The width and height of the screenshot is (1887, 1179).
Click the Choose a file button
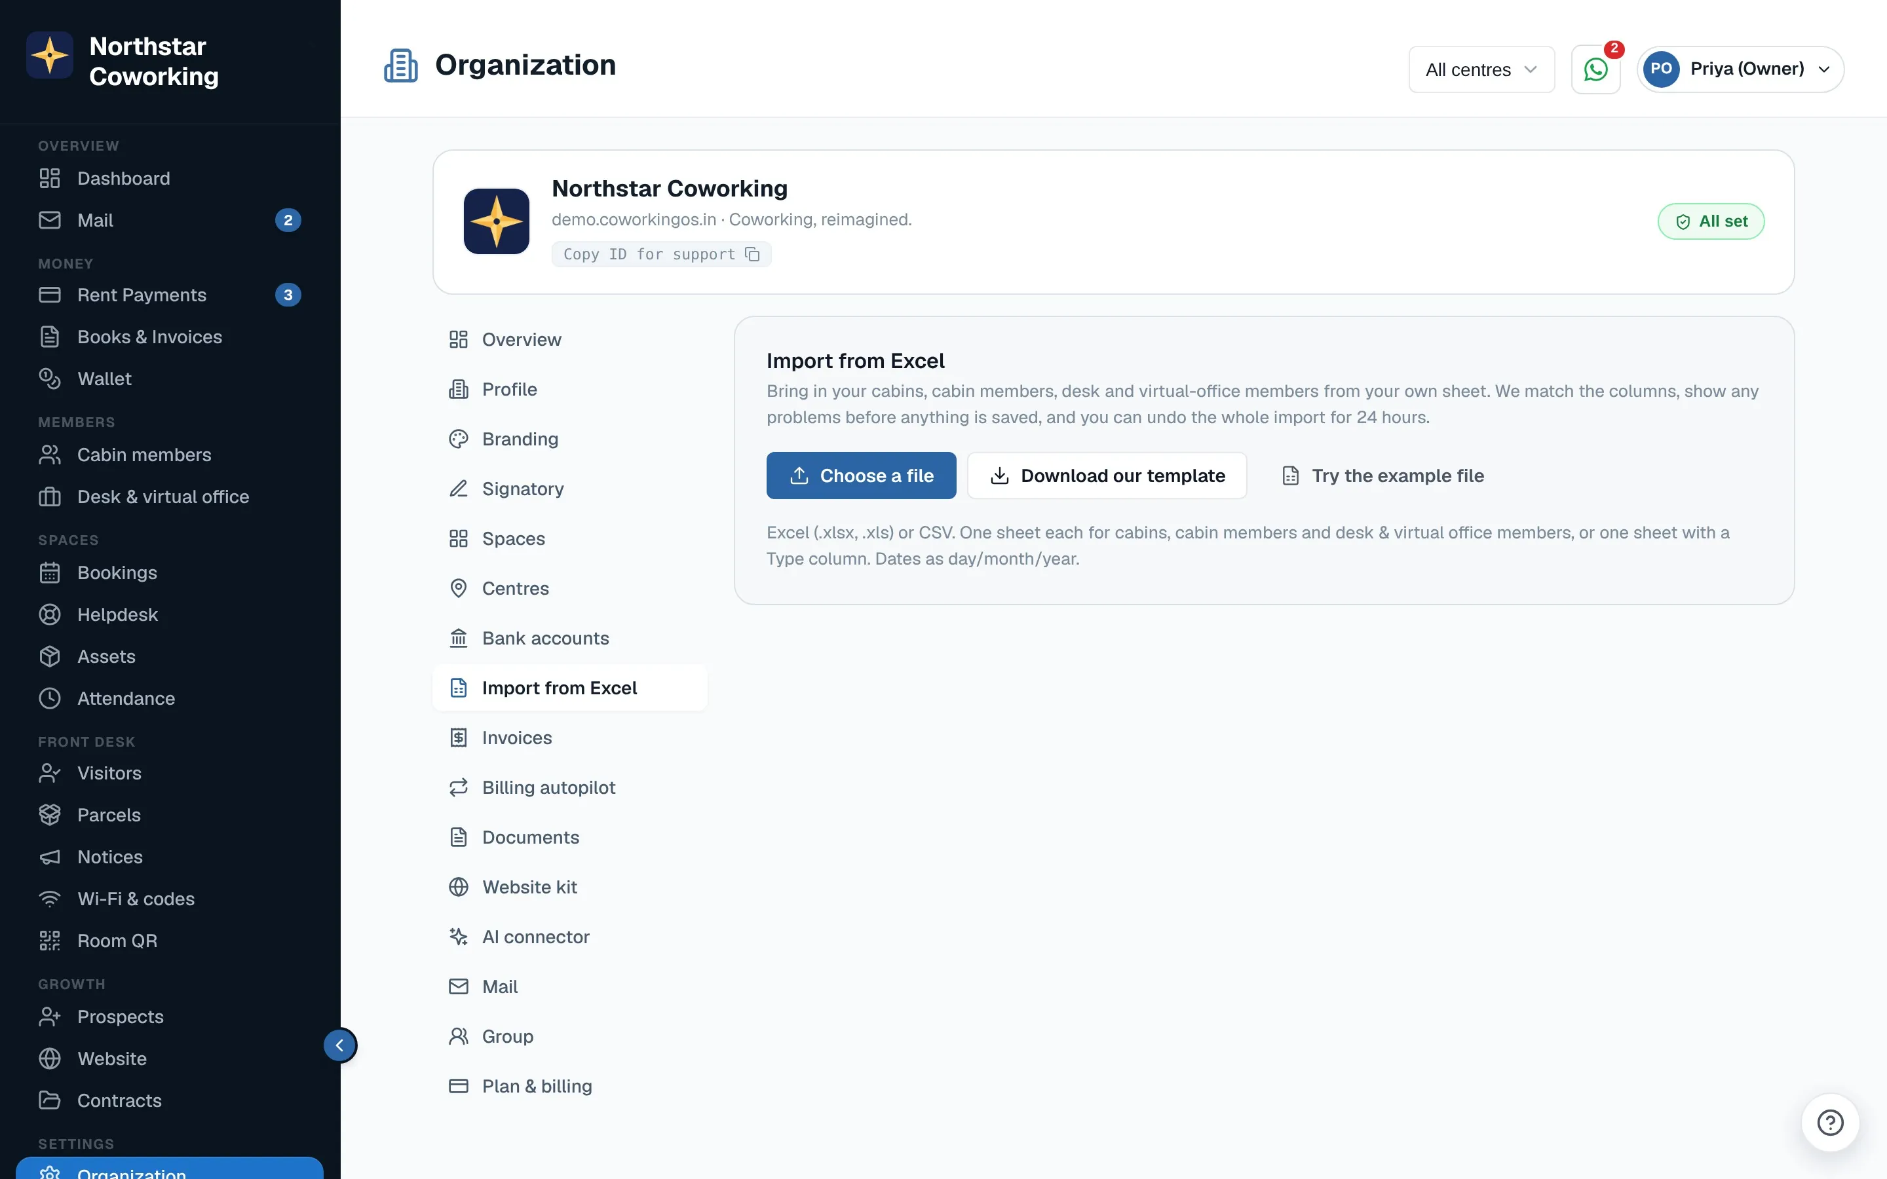point(861,476)
